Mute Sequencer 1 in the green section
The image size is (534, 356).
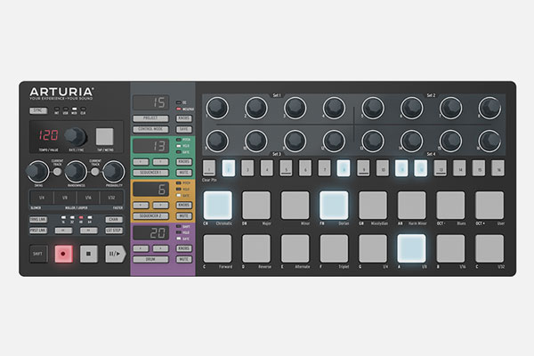(x=184, y=173)
